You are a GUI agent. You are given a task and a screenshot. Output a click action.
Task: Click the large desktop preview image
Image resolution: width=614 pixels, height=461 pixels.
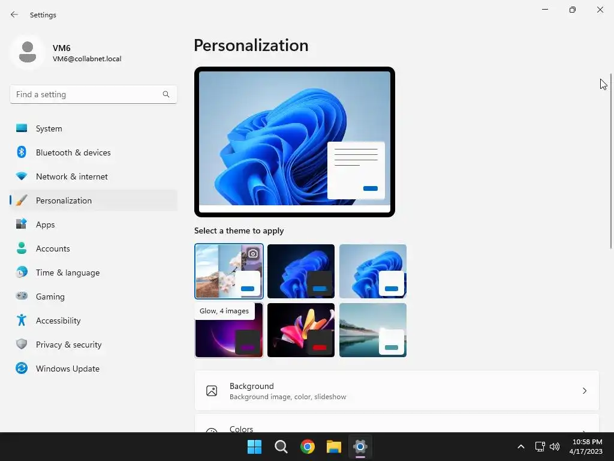tap(294, 142)
